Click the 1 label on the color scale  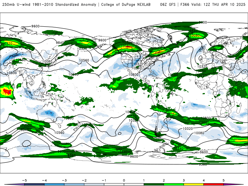144,180
